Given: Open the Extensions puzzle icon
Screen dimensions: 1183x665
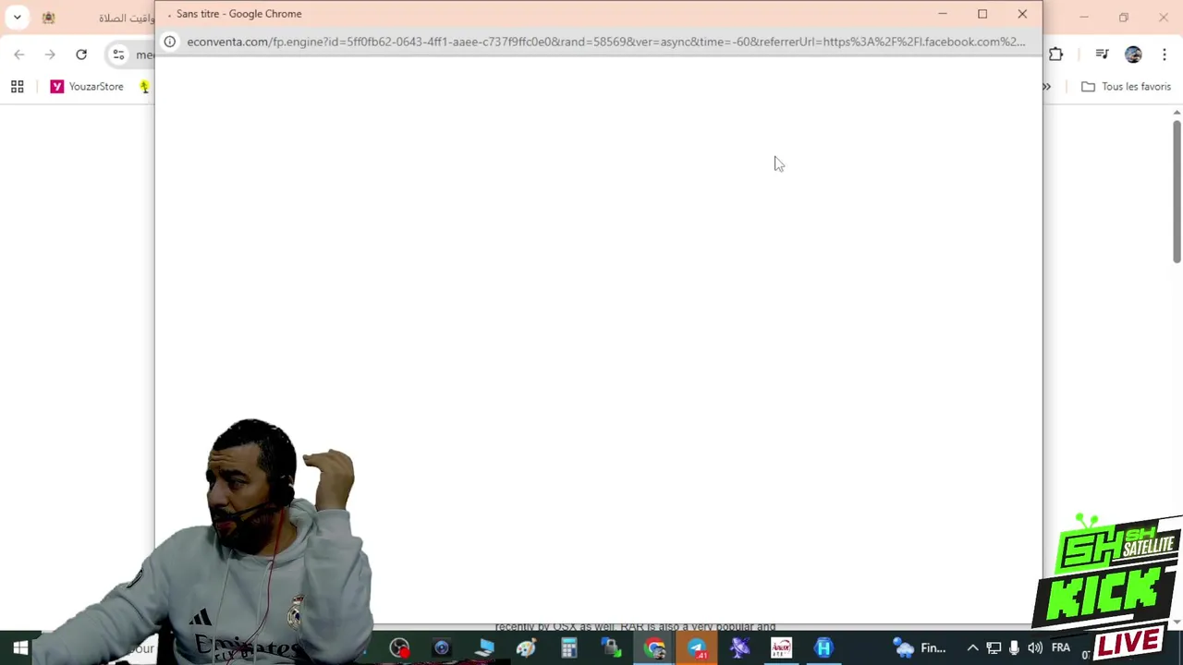Looking at the screenshot, I should [1055, 54].
